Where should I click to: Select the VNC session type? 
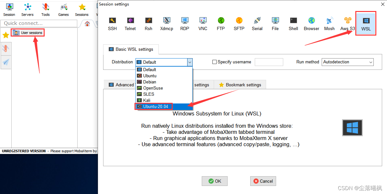[x=203, y=24]
